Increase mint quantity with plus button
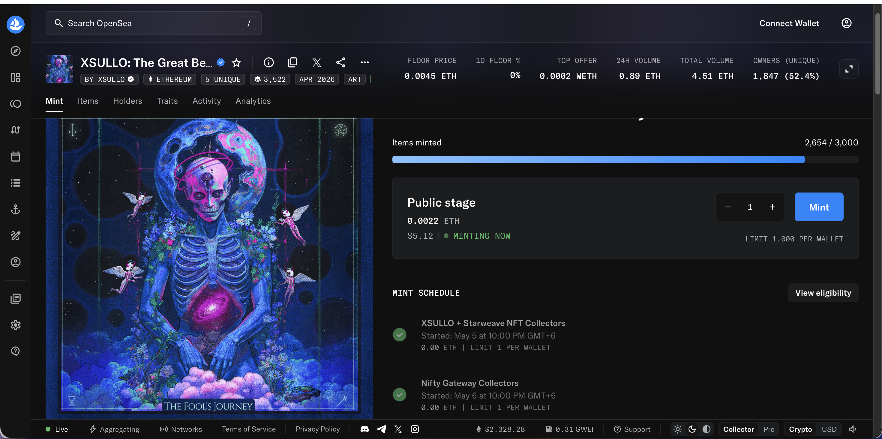This screenshot has width=882, height=439. tap(772, 207)
